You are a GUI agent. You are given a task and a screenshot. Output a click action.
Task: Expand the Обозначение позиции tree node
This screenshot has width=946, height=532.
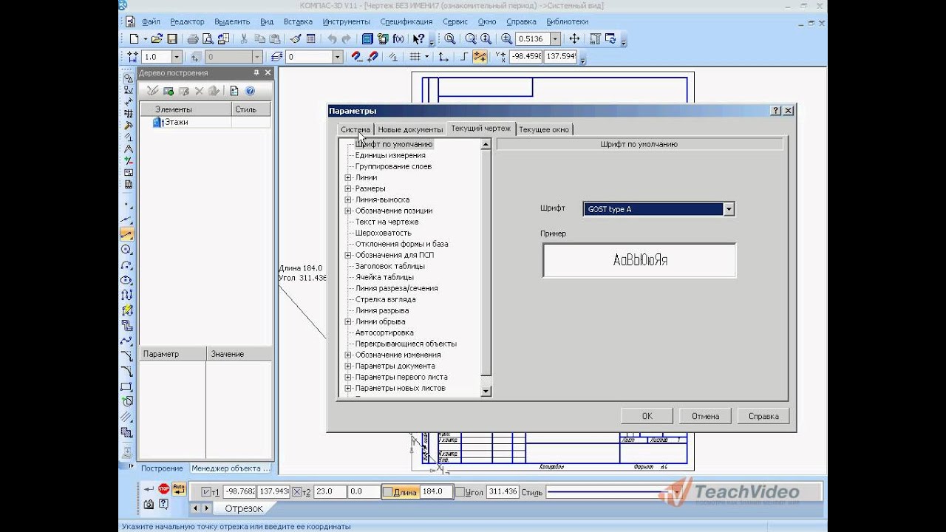348,211
